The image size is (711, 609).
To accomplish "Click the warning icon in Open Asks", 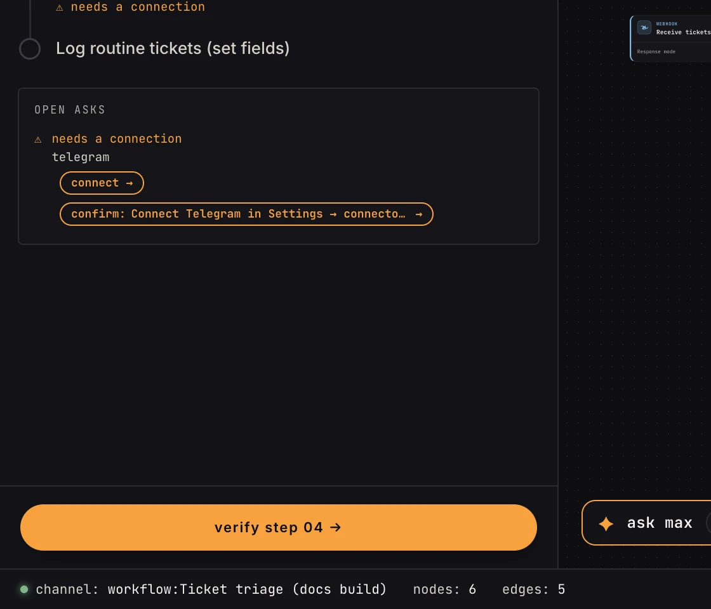I will (x=38, y=140).
